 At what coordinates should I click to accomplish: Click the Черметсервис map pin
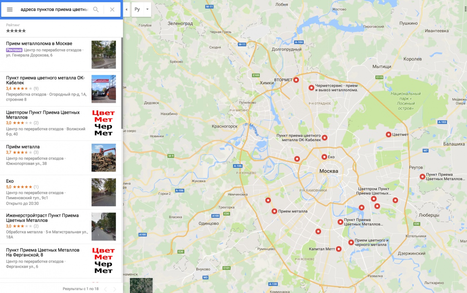[311, 88]
